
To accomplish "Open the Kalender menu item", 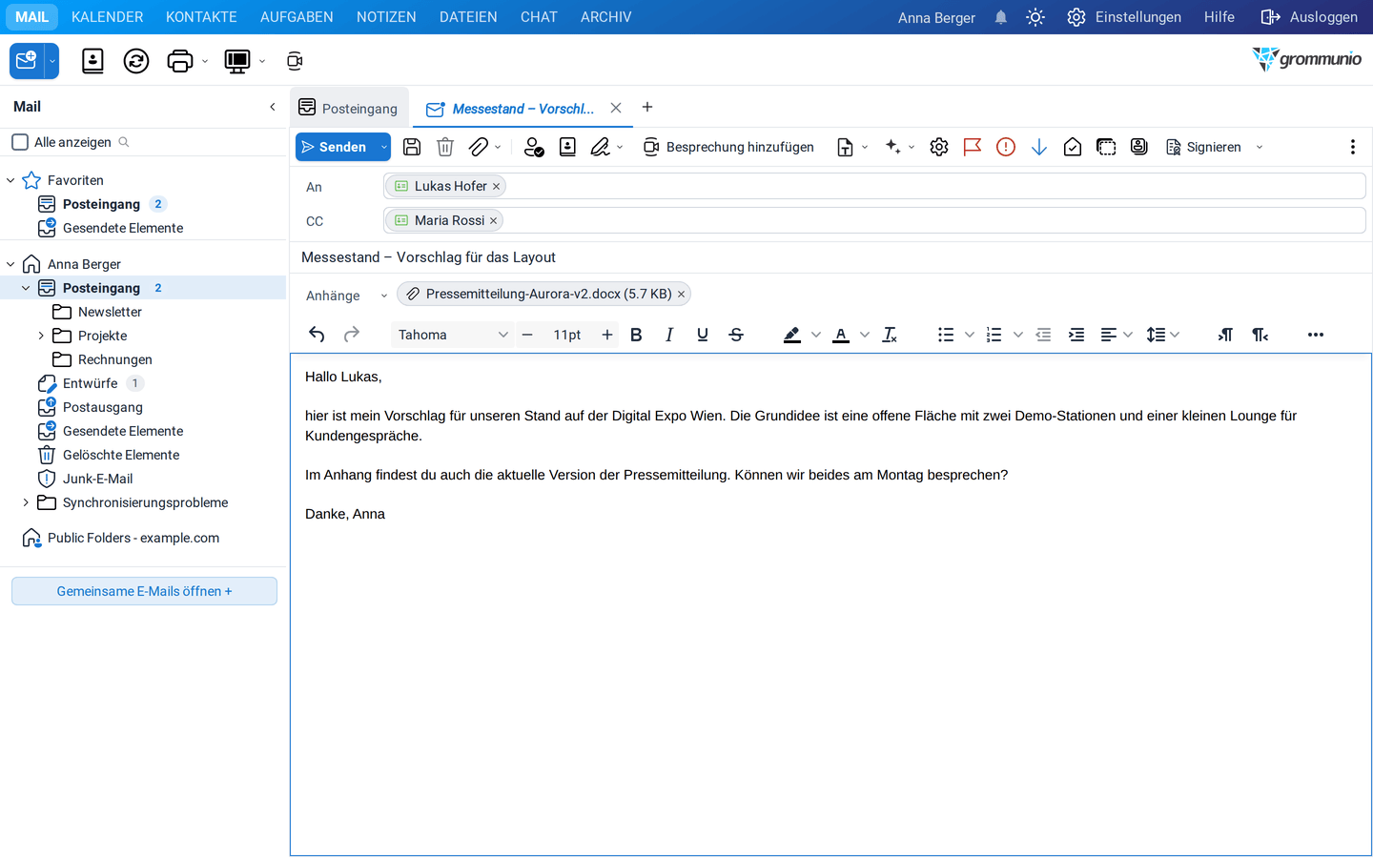I will [108, 17].
